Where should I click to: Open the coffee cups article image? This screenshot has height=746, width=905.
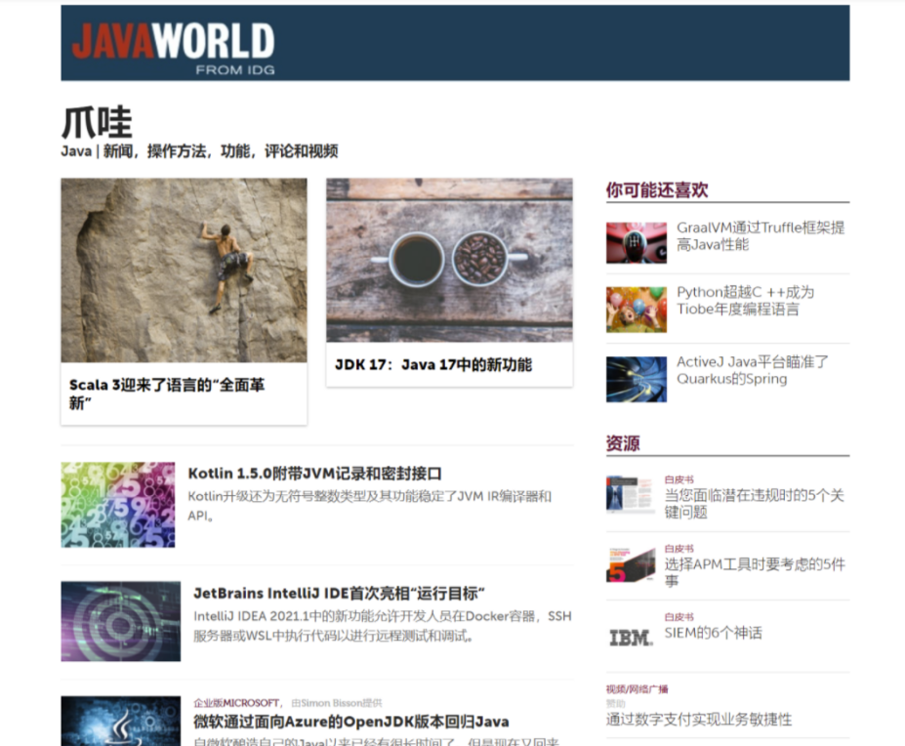(449, 260)
